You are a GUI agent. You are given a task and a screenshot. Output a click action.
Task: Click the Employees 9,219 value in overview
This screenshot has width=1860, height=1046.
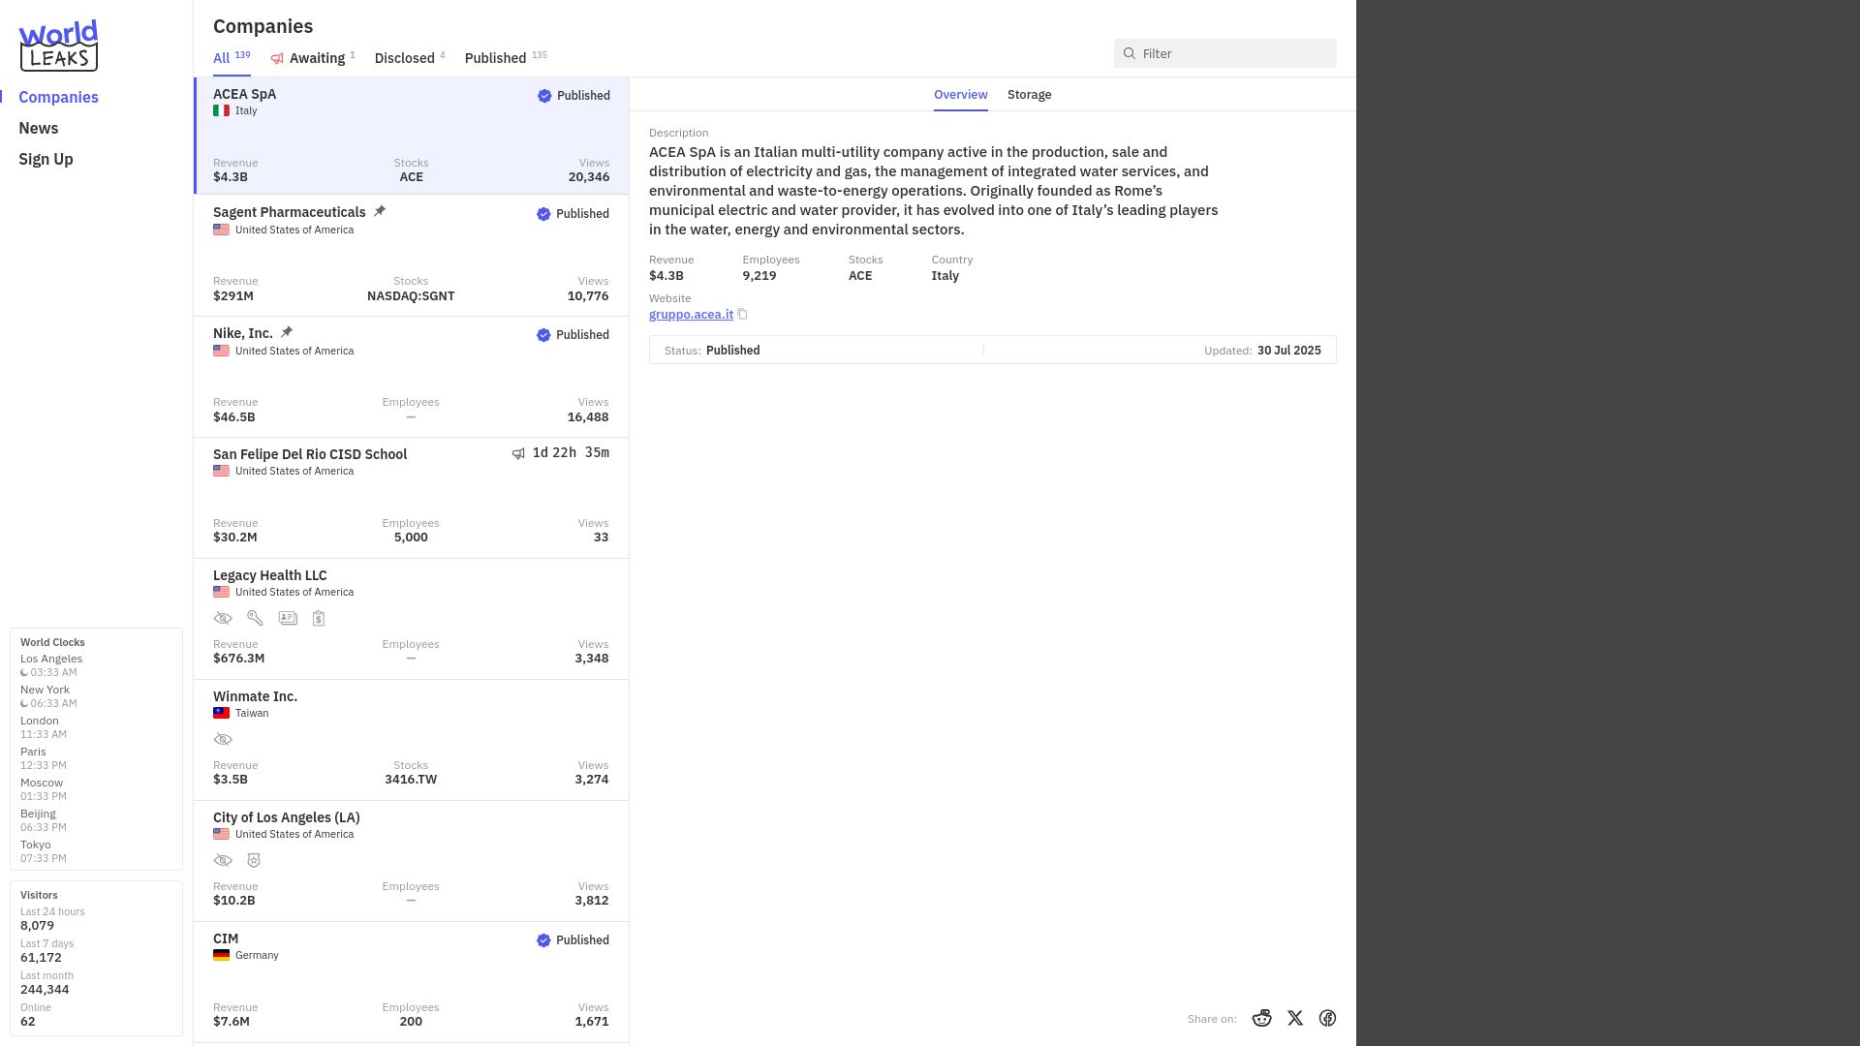(x=759, y=276)
